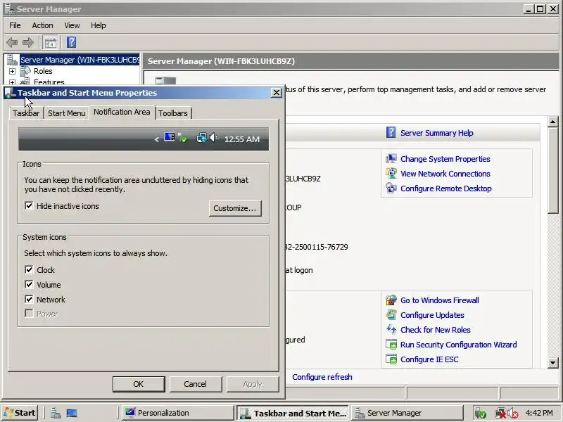Click the Go to Windows Firewall icon

(391, 300)
